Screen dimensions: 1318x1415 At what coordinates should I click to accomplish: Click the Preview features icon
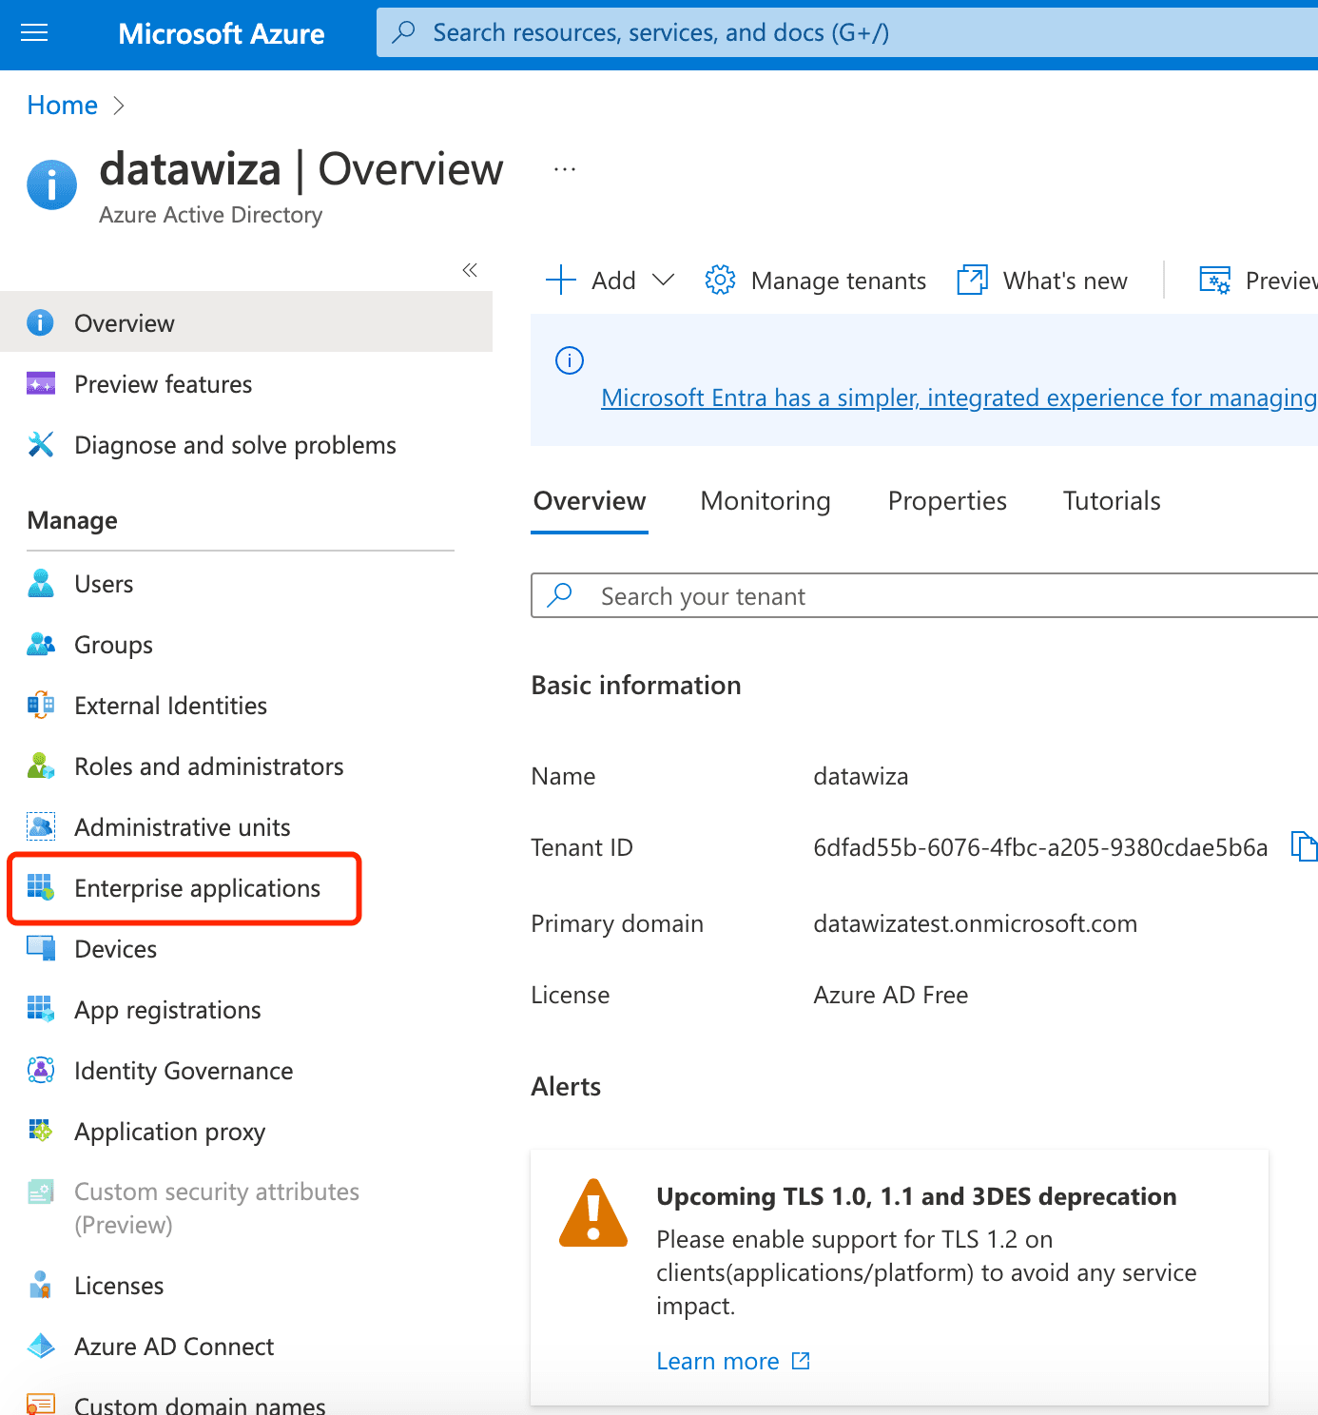(x=41, y=384)
